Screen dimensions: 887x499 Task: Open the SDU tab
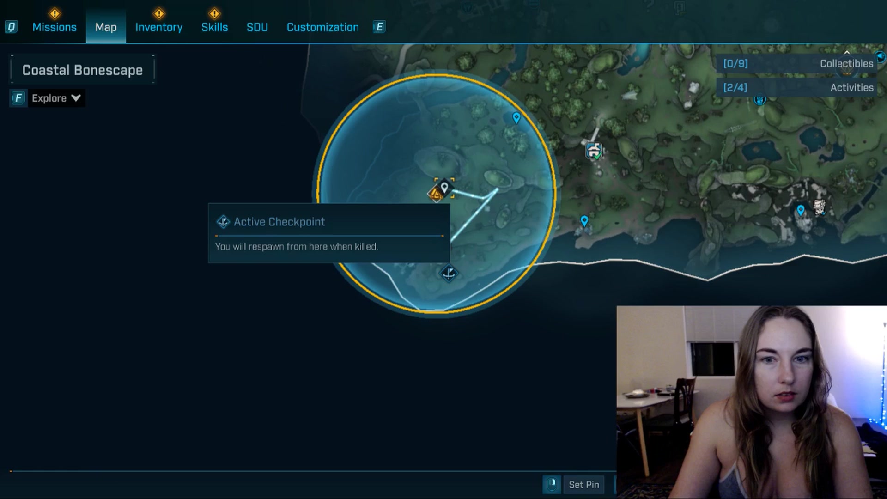point(257,27)
